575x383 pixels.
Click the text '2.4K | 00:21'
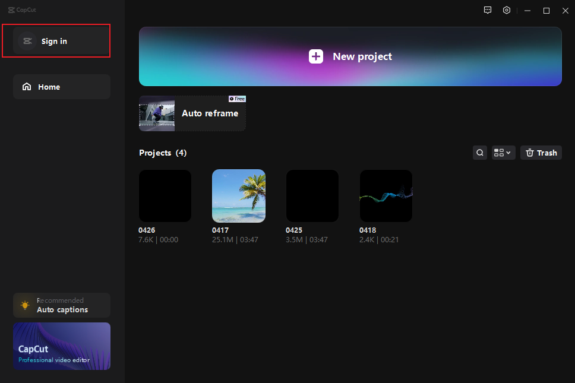pos(379,240)
